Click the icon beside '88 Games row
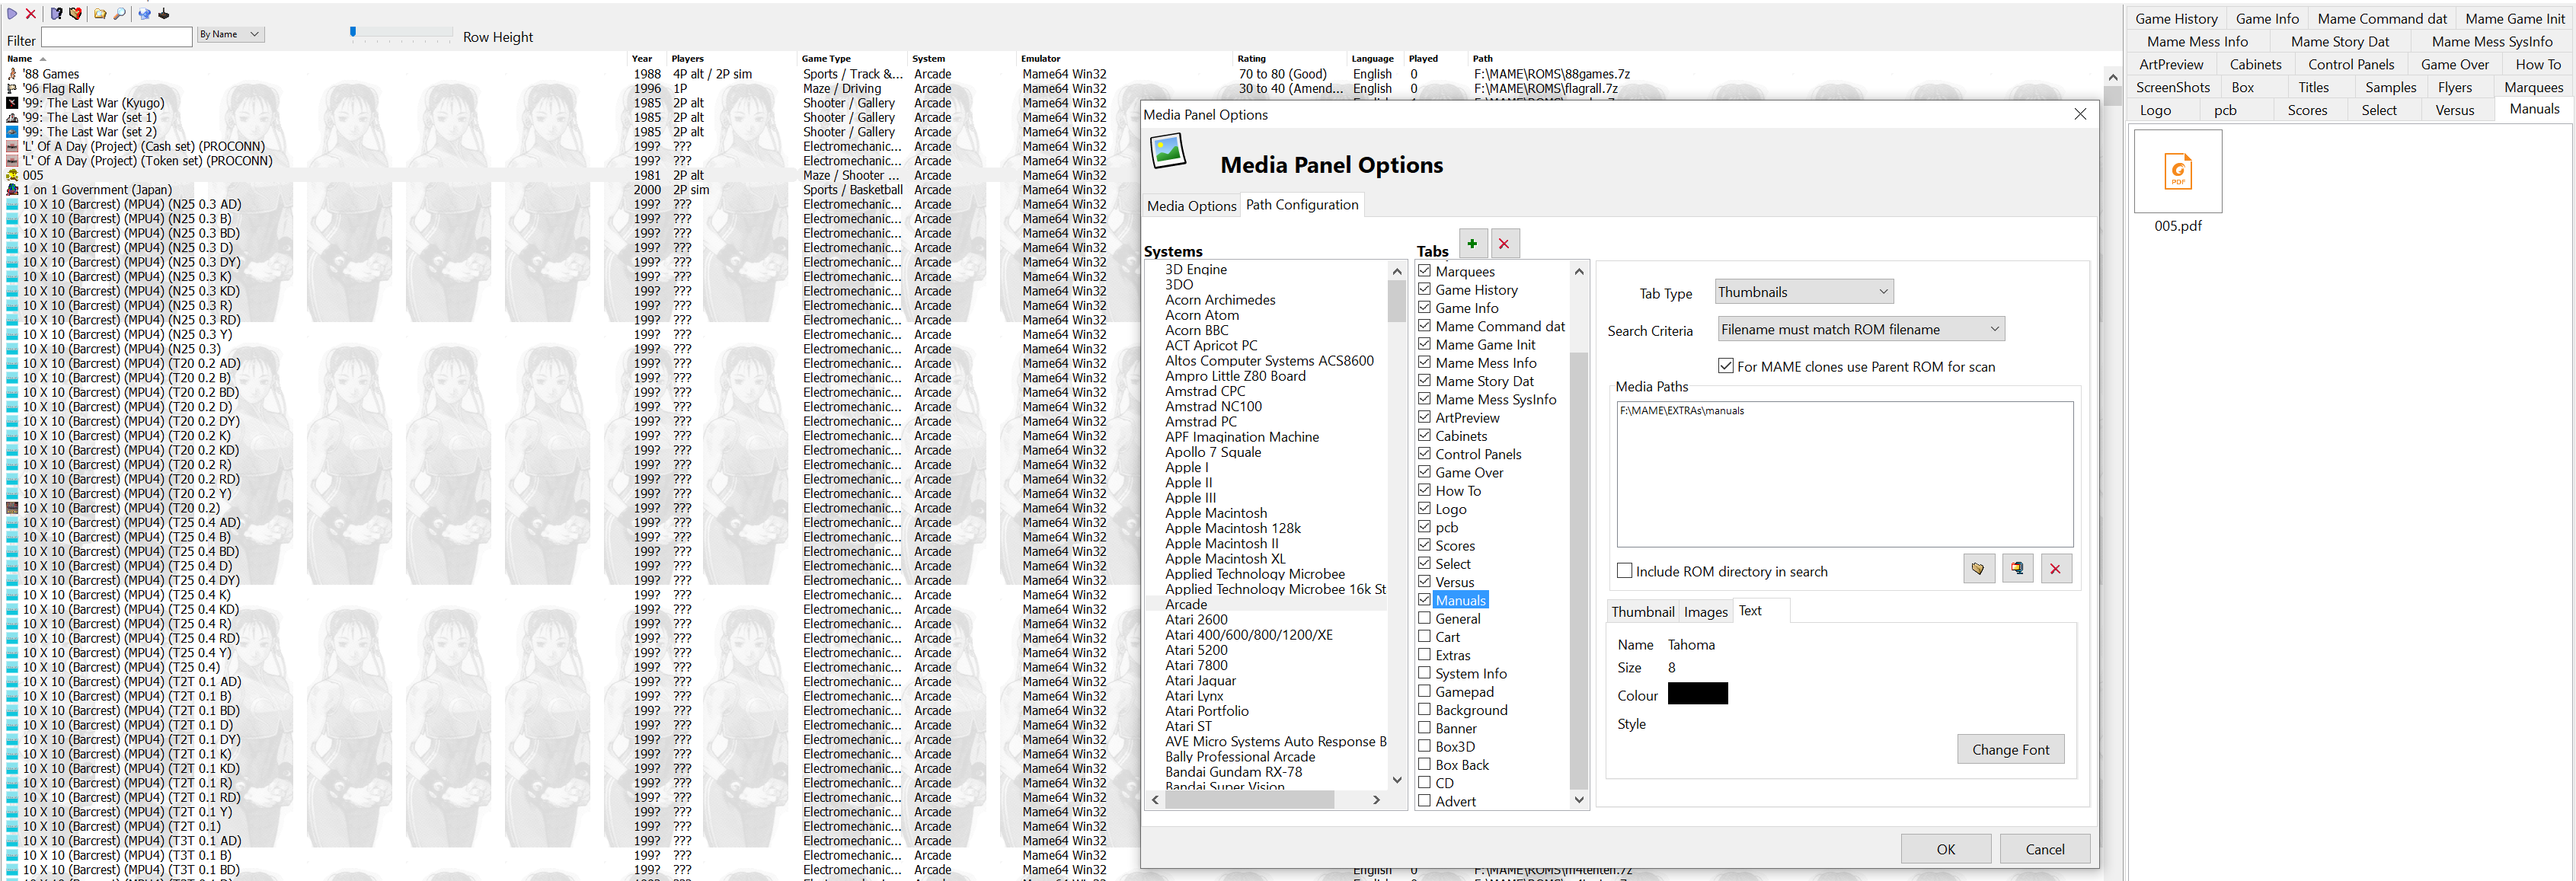Viewport: 2576px width, 881px height. (12, 74)
